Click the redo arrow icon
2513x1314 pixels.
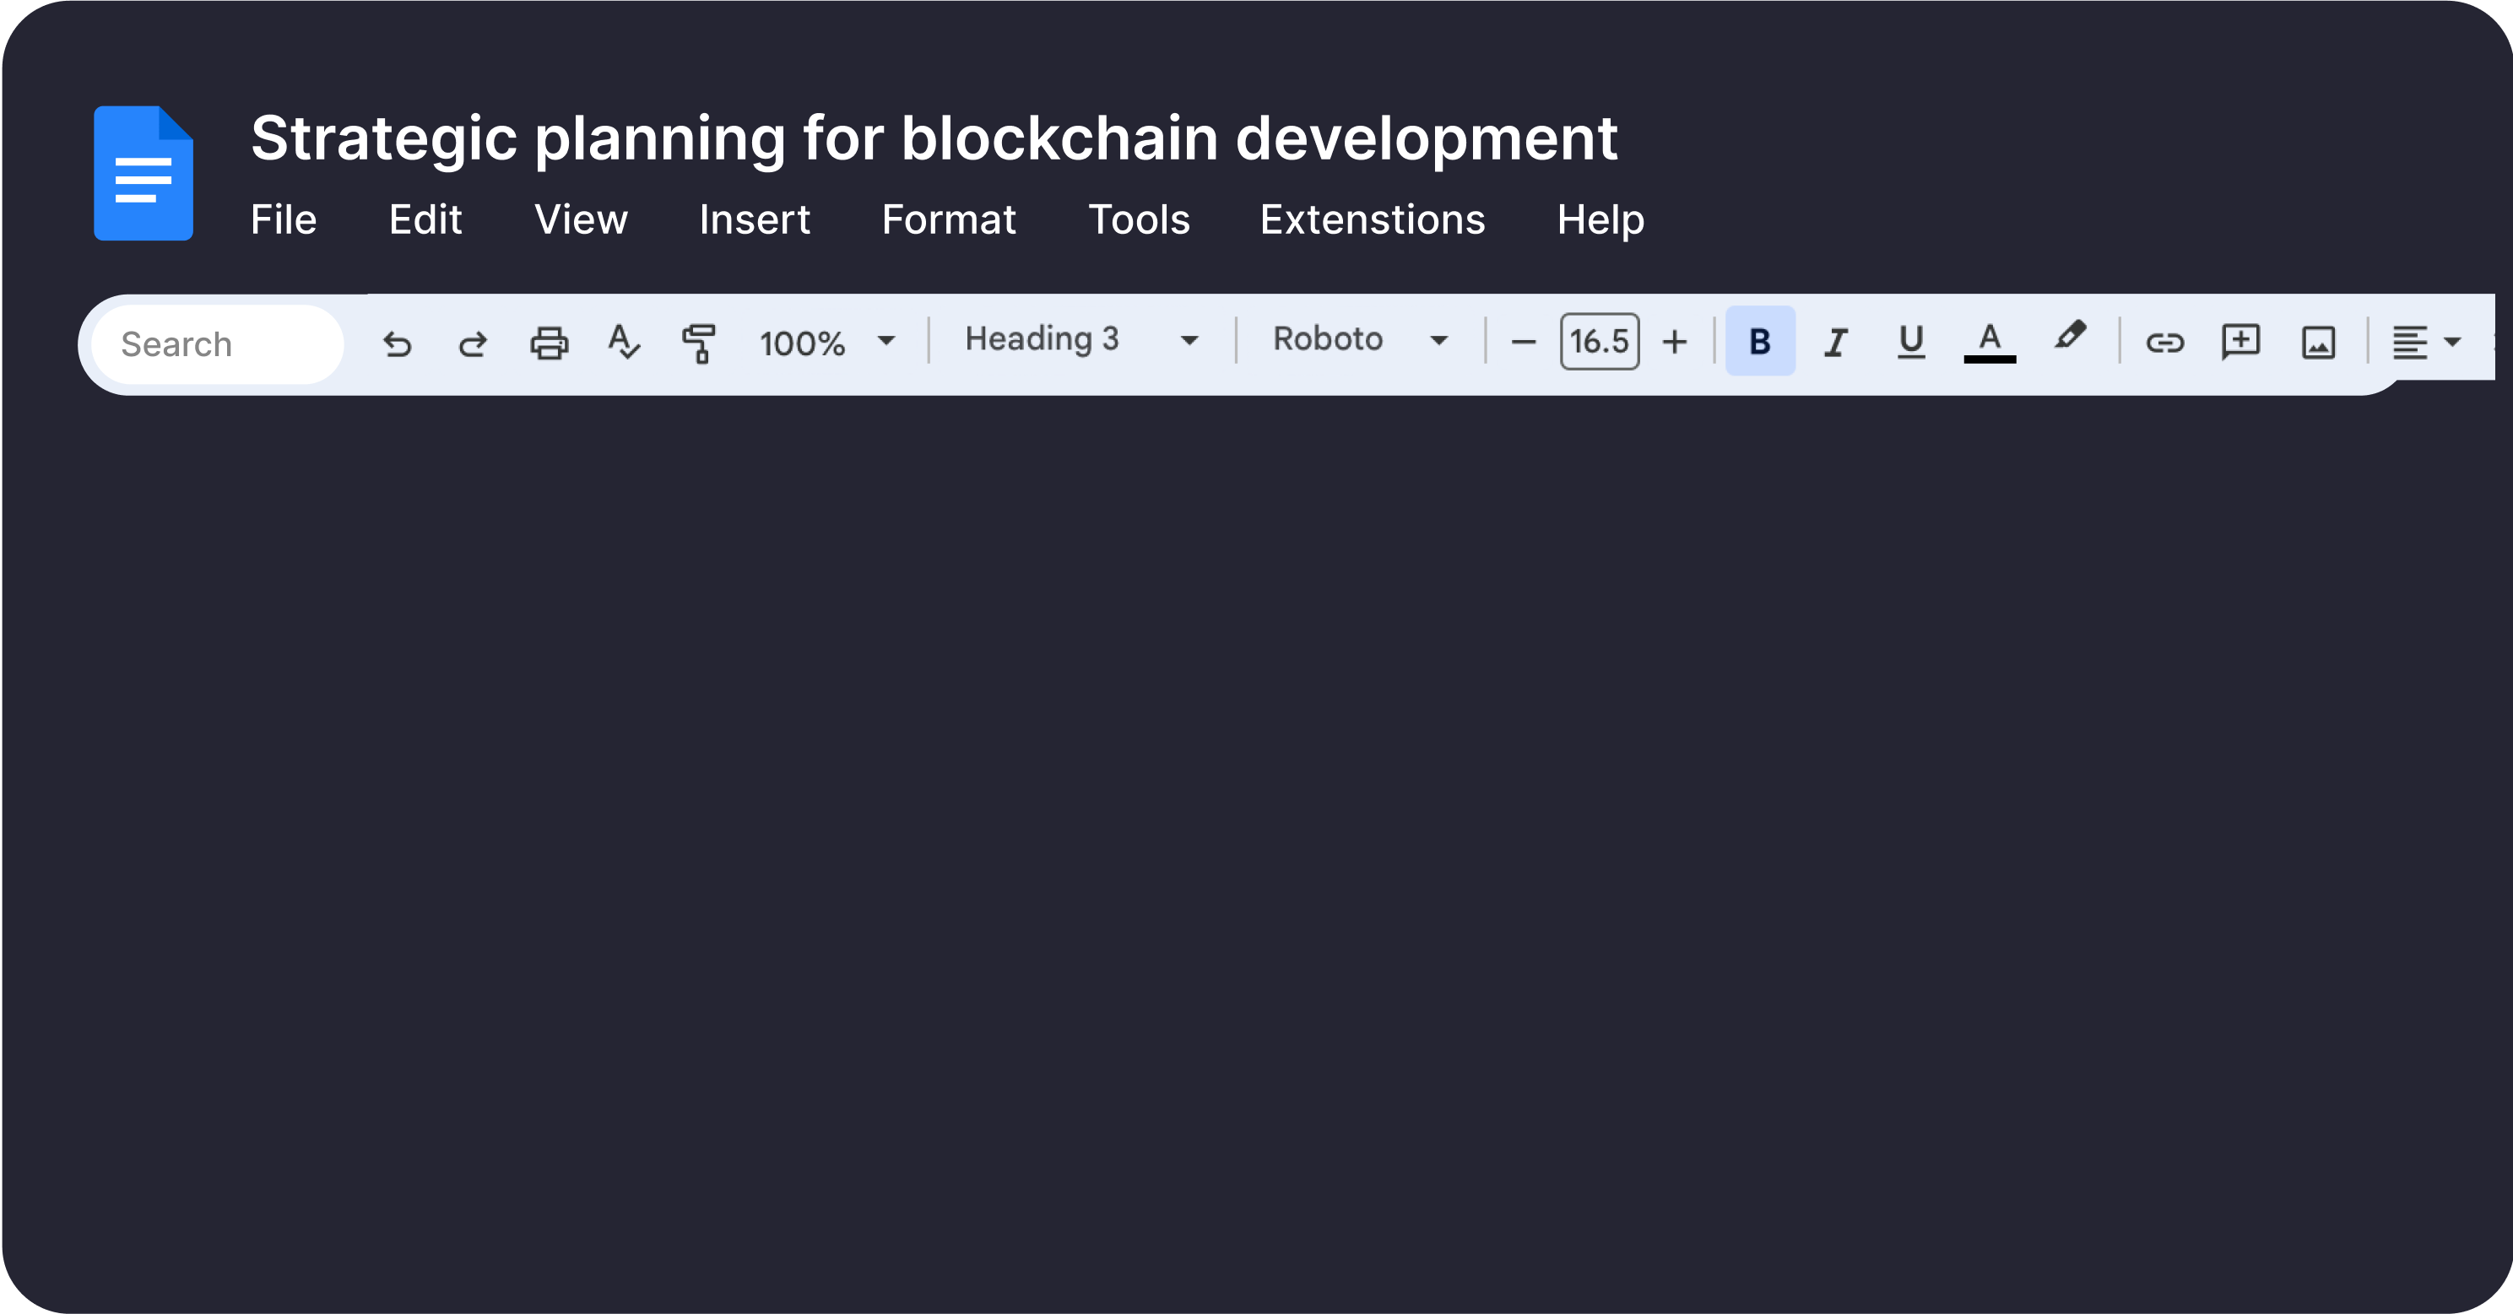473,343
